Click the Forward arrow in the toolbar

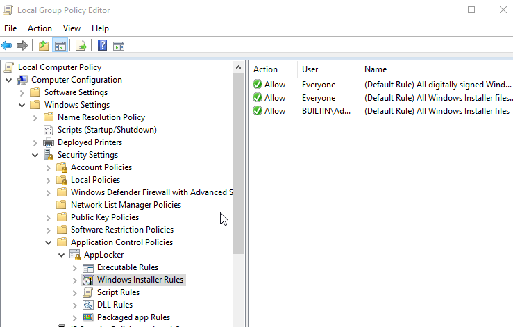click(x=22, y=46)
